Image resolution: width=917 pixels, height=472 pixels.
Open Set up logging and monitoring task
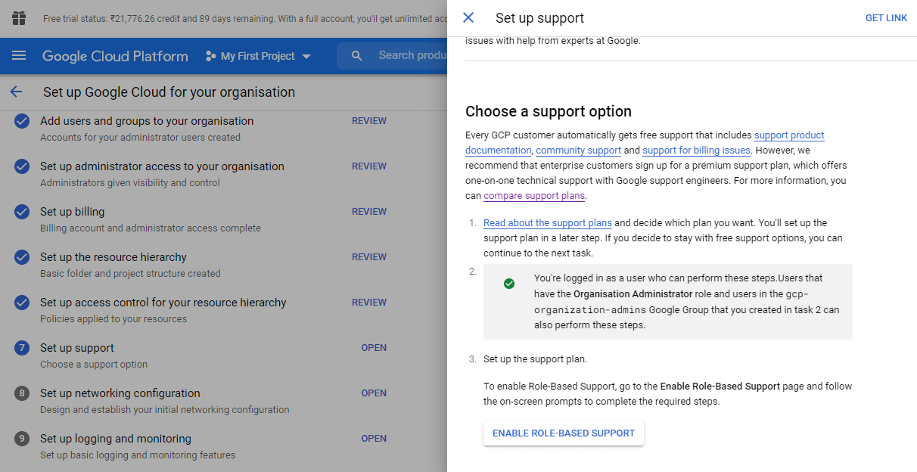374,439
